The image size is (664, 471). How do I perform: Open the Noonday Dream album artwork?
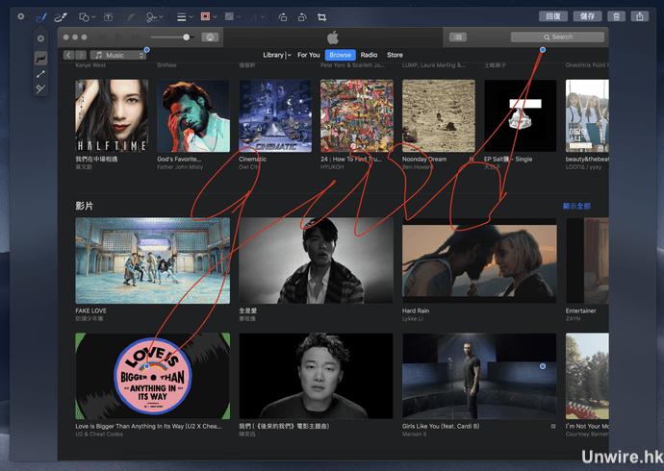[x=439, y=116]
